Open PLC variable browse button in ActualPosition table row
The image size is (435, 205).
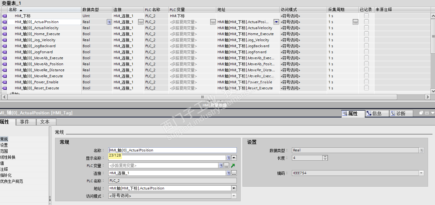(213, 22)
